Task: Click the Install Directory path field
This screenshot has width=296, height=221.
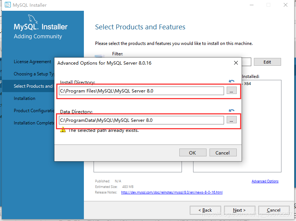Action: pos(141,91)
